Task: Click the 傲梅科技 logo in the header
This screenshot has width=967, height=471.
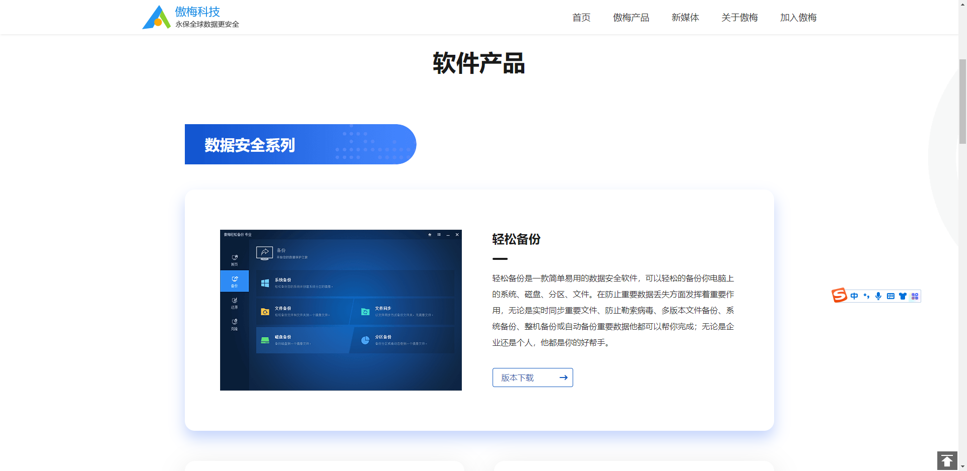Action: pos(190,17)
